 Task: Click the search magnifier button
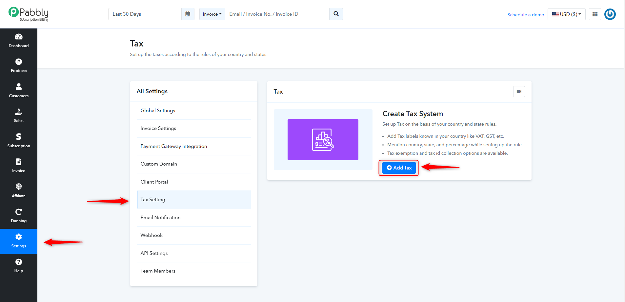point(336,14)
